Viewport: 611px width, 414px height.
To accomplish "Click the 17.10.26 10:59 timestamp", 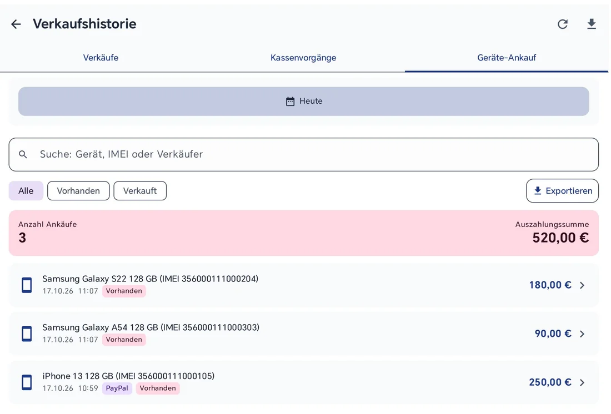I will click(x=70, y=388).
